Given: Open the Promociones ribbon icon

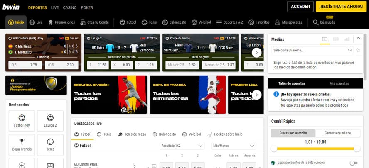Looking at the screenshot, I should (51, 22).
